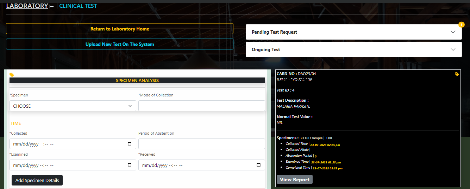Focus the Period of Abstention input
Screen dimensions: 470x189
202,144
